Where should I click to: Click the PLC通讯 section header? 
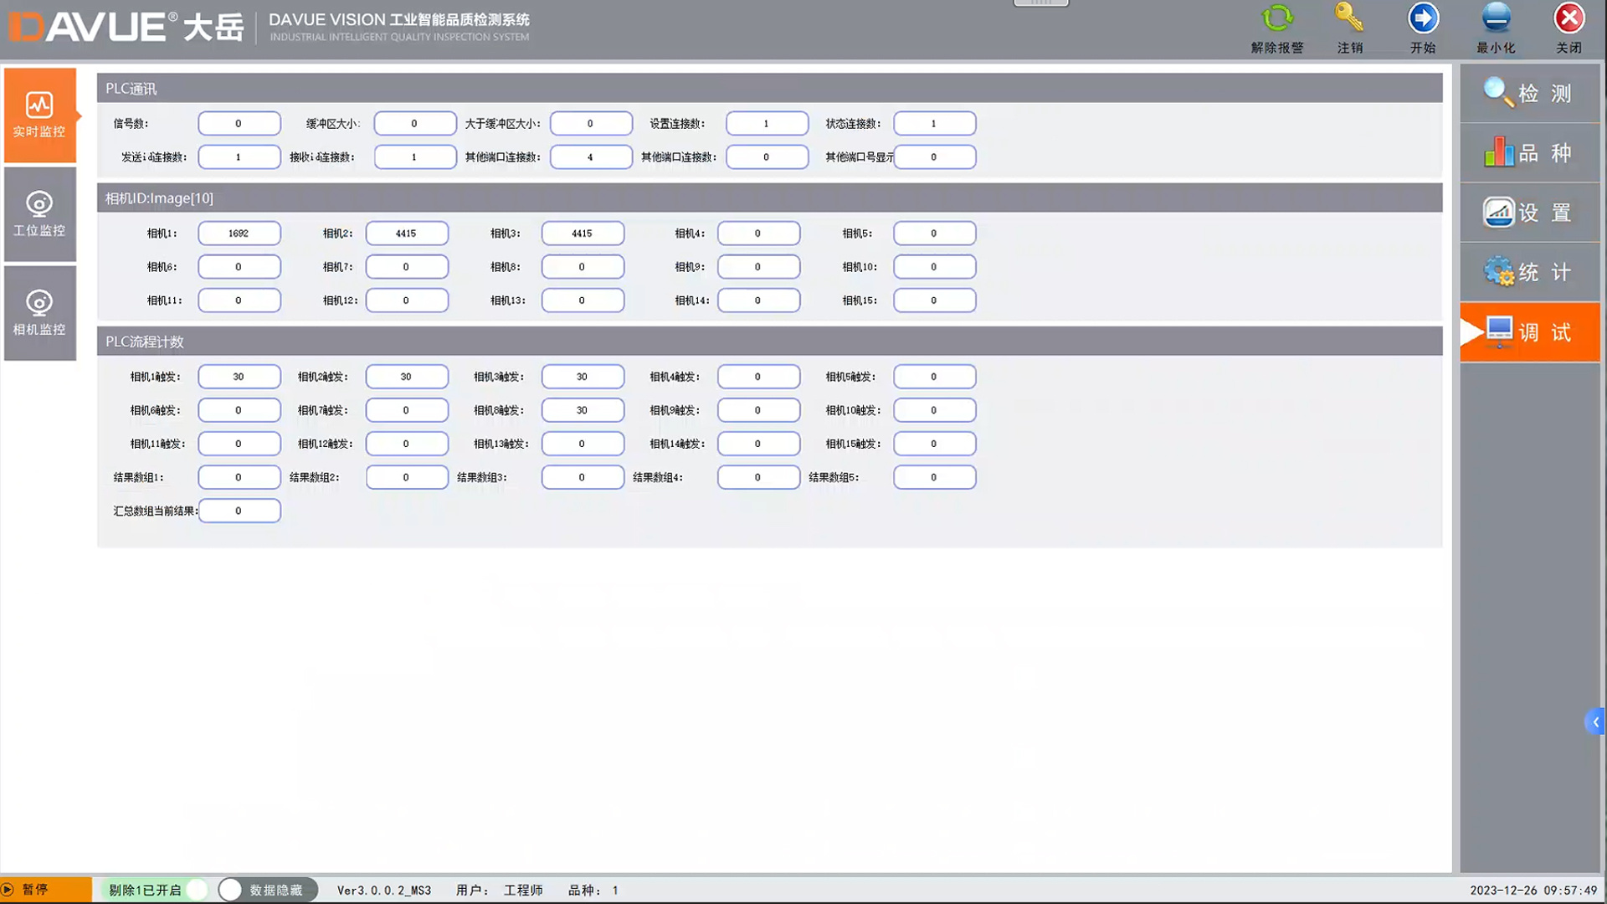coord(769,88)
